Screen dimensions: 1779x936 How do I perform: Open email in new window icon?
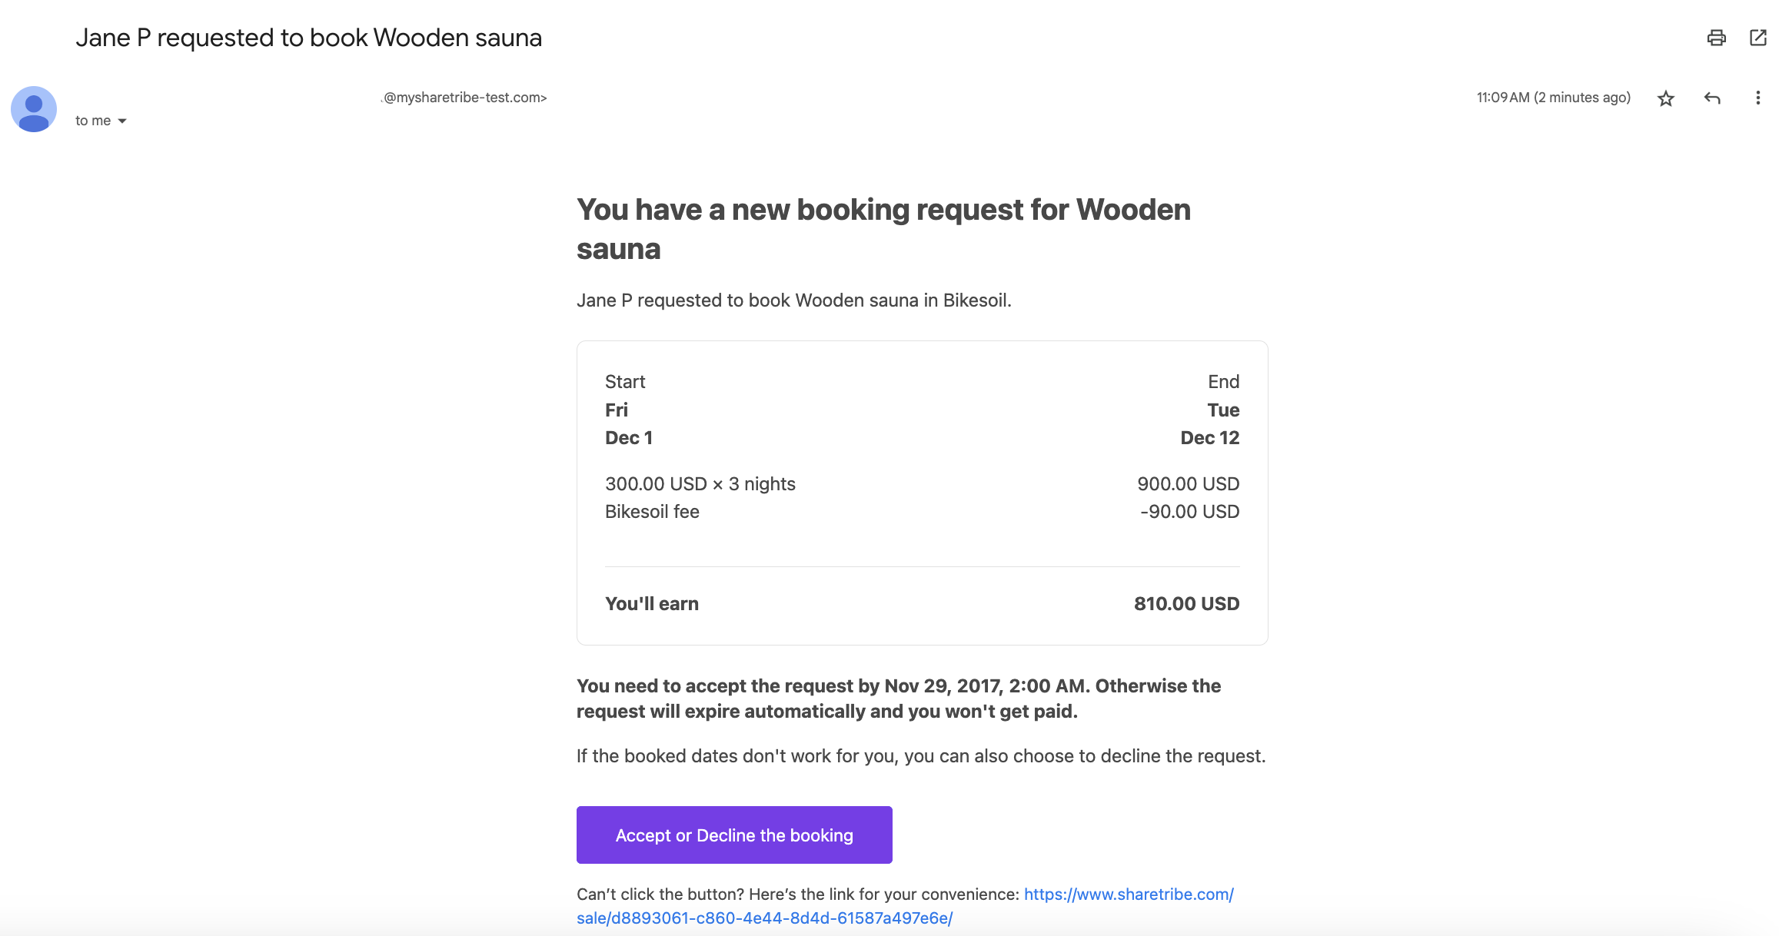(x=1757, y=38)
